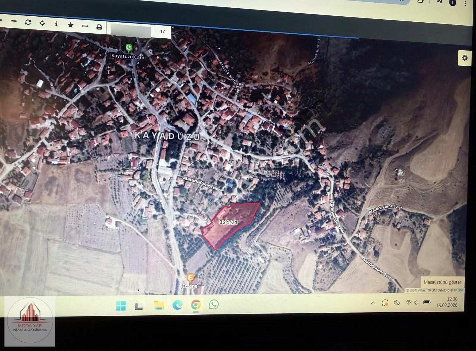Screen dimensions: 476x351
Task: Activate the crosshair locate tool
Action: [42, 23]
